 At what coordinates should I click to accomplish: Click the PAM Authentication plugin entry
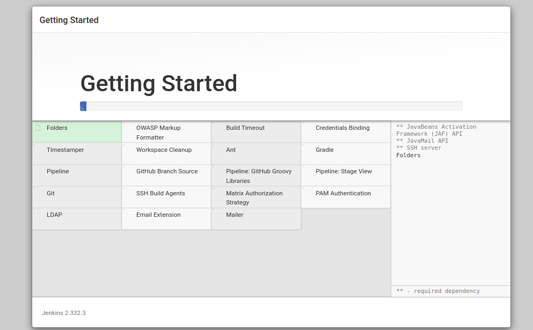346,197
